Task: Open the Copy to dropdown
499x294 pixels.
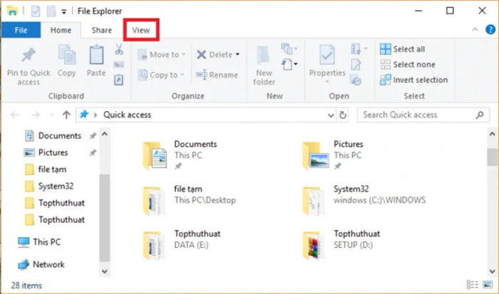Action: tap(161, 75)
